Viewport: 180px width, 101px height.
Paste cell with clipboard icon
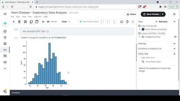[x=37, y=22]
